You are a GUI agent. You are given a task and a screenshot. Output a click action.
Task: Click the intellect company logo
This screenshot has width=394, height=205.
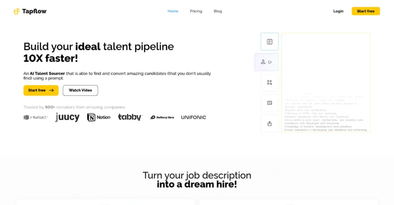(x=36, y=117)
